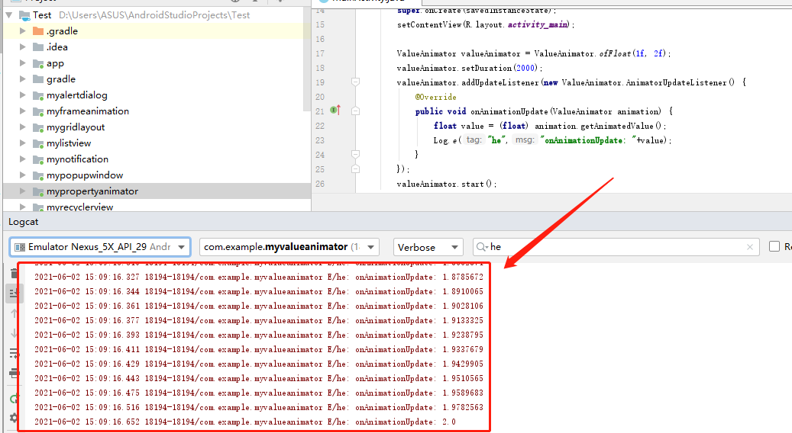This screenshot has width=792, height=433.
Task: Click the final log entry with value 2.0
Action: [245, 422]
